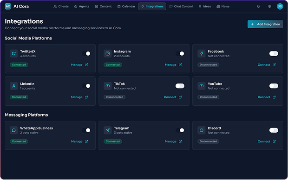Enable the Facebook integration switch
The height and width of the screenshot is (180, 288).
pos(274,53)
